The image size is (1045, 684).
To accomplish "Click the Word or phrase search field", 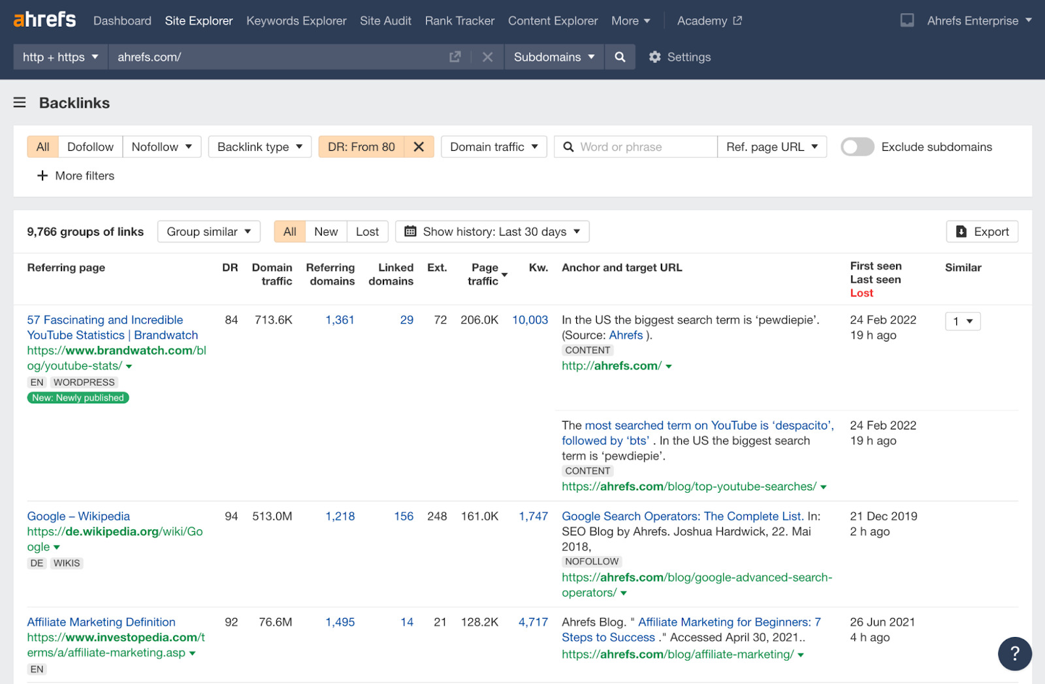I will (x=643, y=147).
